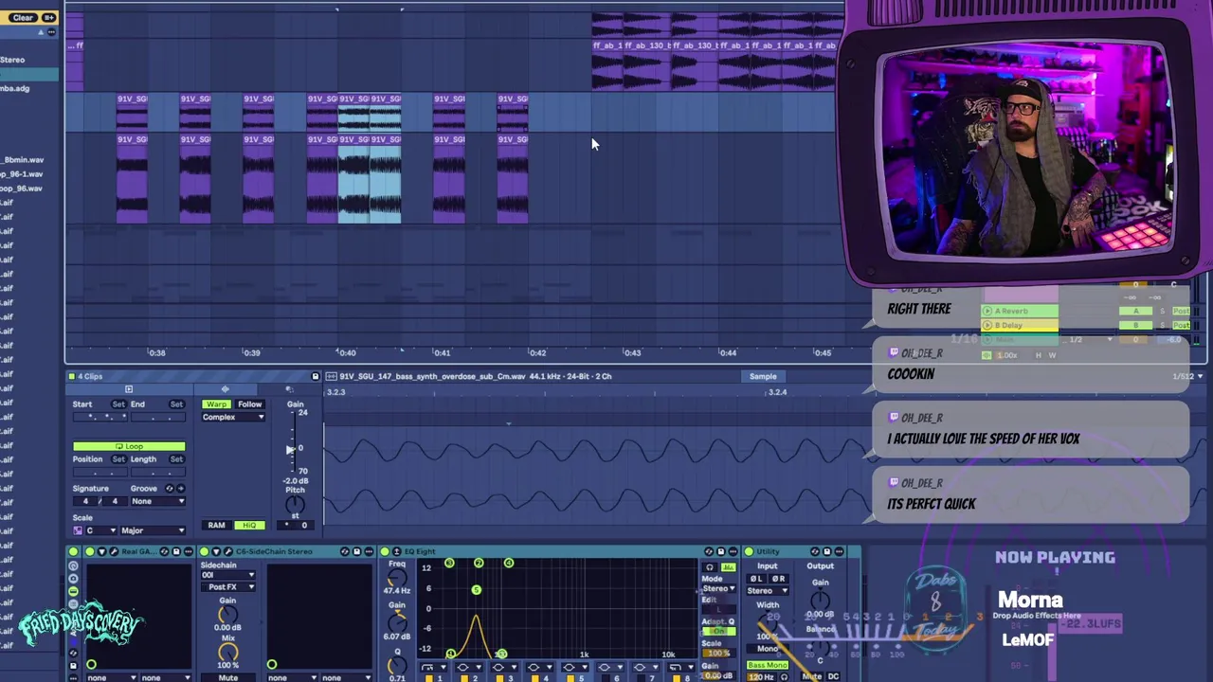Toggle the Real GA device power button
Image resolution: width=1213 pixels, height=682 pixels.
[x=89, y=551]
